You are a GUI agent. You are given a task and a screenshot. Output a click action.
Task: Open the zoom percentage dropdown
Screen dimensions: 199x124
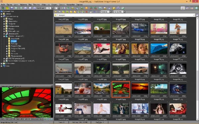coord(52,8)
